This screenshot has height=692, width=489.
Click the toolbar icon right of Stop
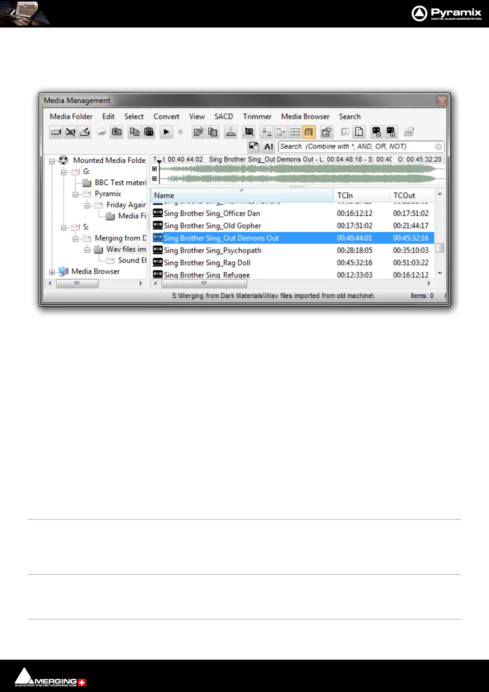199,132
